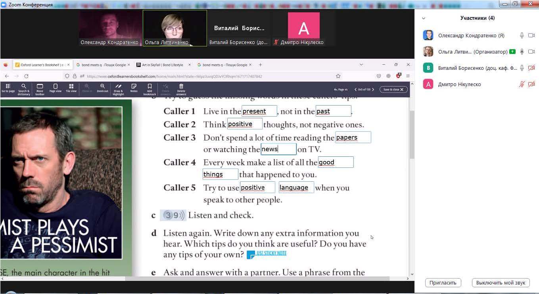Open new browser tab with plus
Image resolution: width=539 pixels, height=294 pixels.
pos(260,65)
